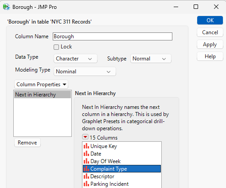
Task: Click the red bar icon beside Date
Action: pos(86,153)
